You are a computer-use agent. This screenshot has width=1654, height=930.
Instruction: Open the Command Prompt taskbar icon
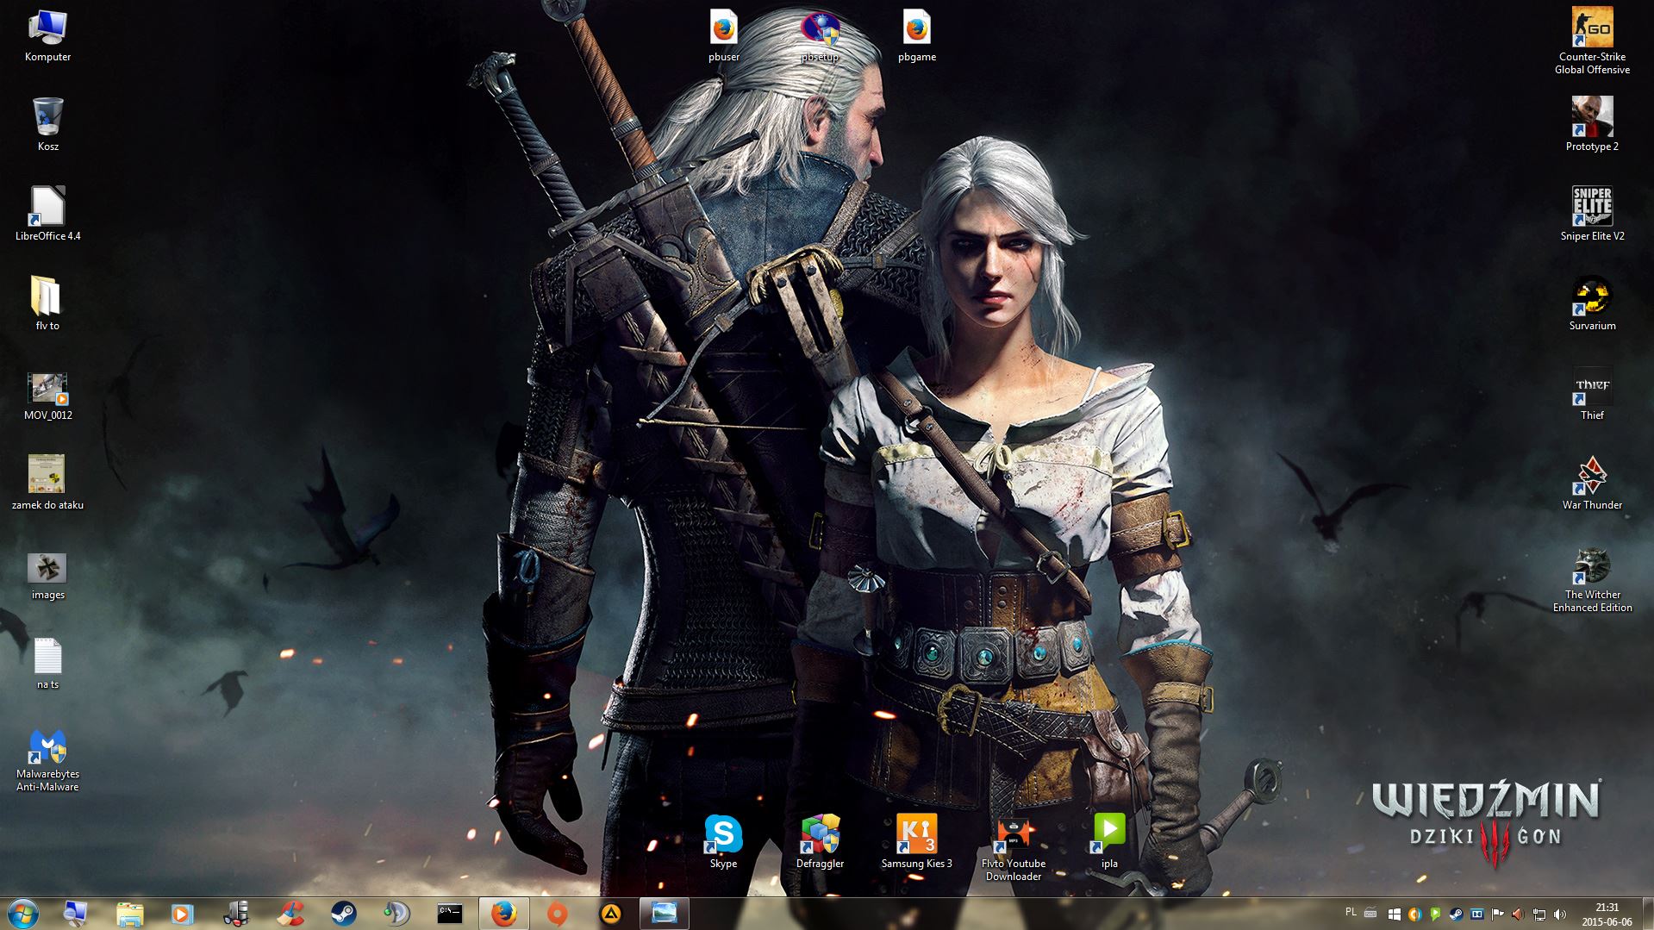click(x=450, y=914)
